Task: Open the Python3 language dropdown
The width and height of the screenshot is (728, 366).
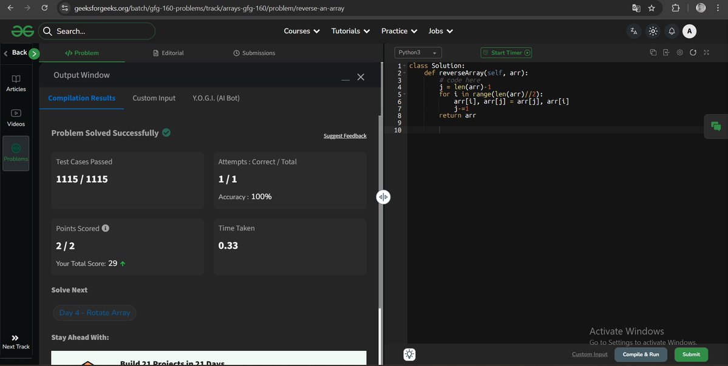Action: (417, 53)
